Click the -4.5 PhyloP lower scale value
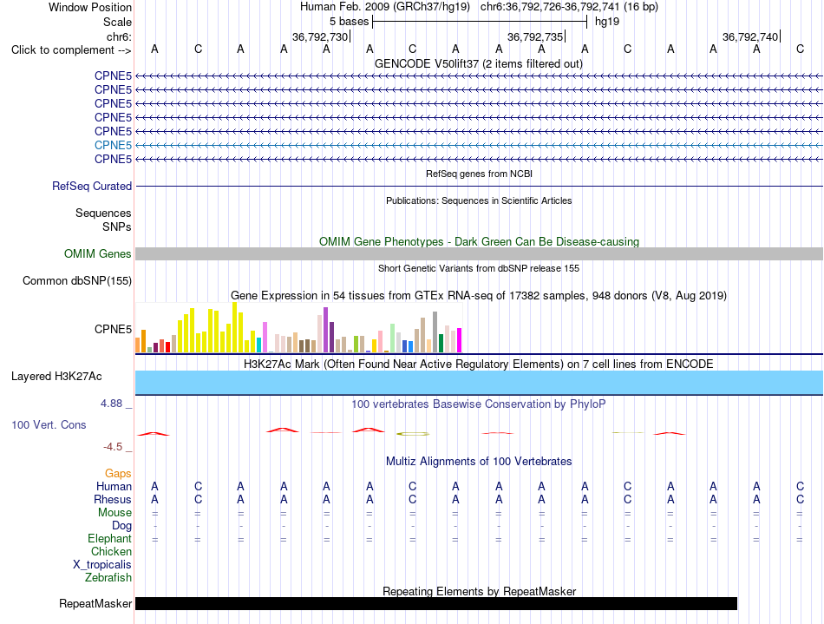Viewport: 824px width, 624px height. tap(113, 447)
